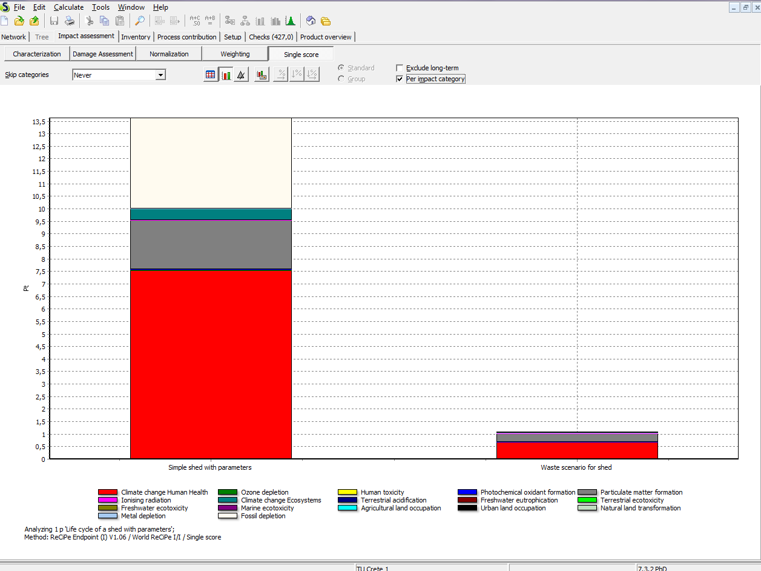Click the Save floppy disk icon
This screenshot has width=761, height=571.
coord(54,21)
